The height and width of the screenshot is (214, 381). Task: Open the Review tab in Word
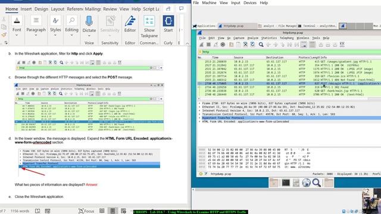[110, 9]
